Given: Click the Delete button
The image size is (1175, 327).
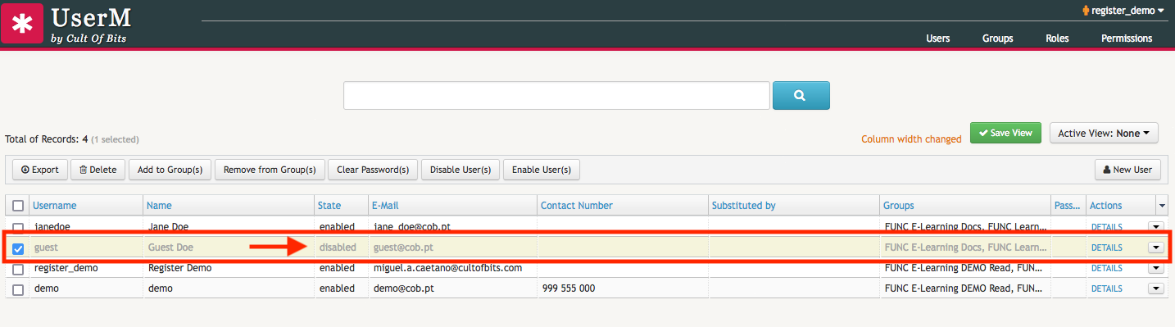Looking at the screenshot, I should tap(98, 170).
